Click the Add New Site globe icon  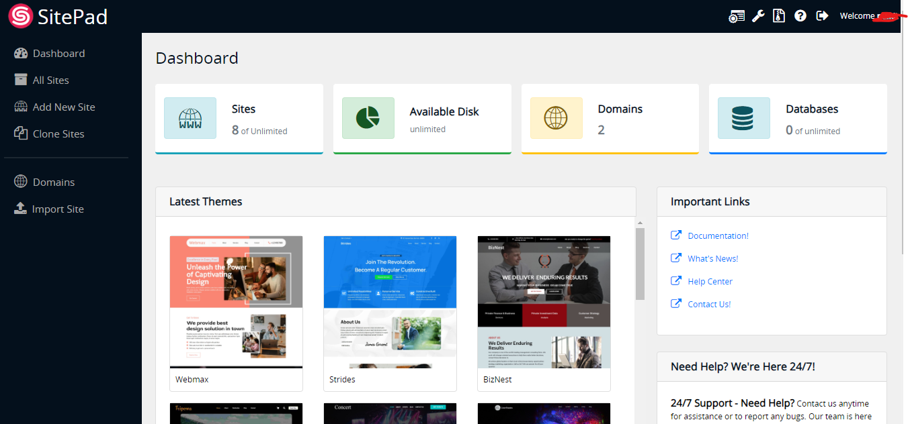pos(21,107)
